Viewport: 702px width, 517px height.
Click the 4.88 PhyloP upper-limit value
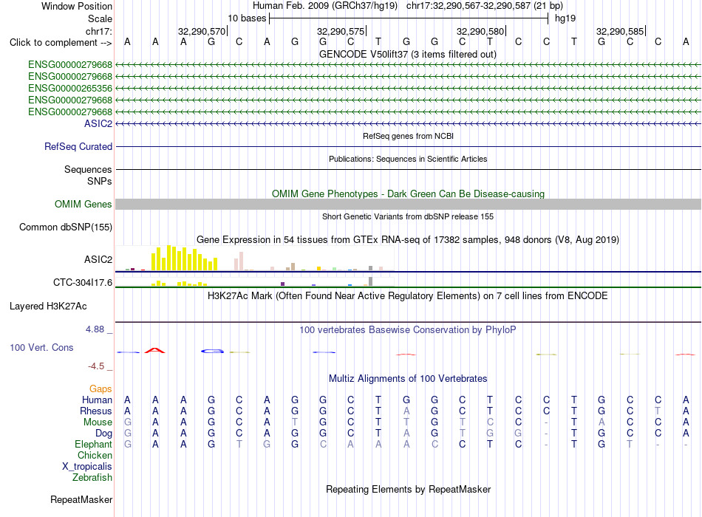coord(95,329)
